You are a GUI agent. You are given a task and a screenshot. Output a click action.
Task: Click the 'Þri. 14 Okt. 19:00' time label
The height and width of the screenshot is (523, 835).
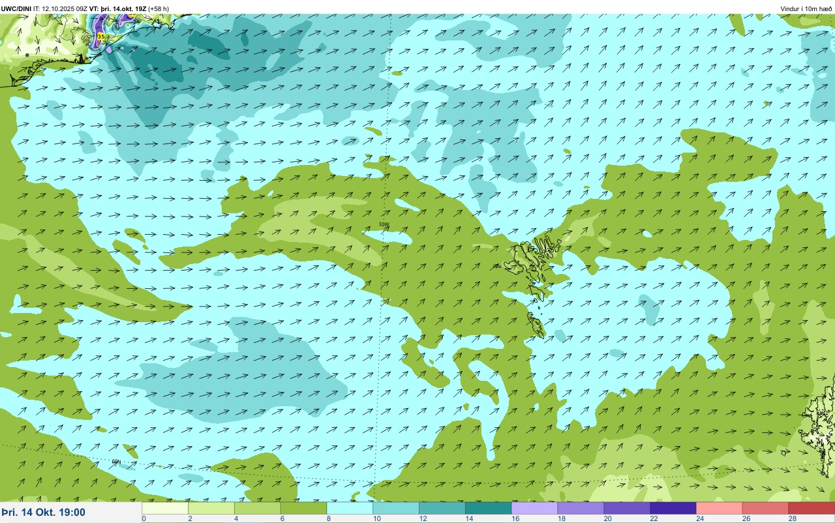(x=43, y=513)
